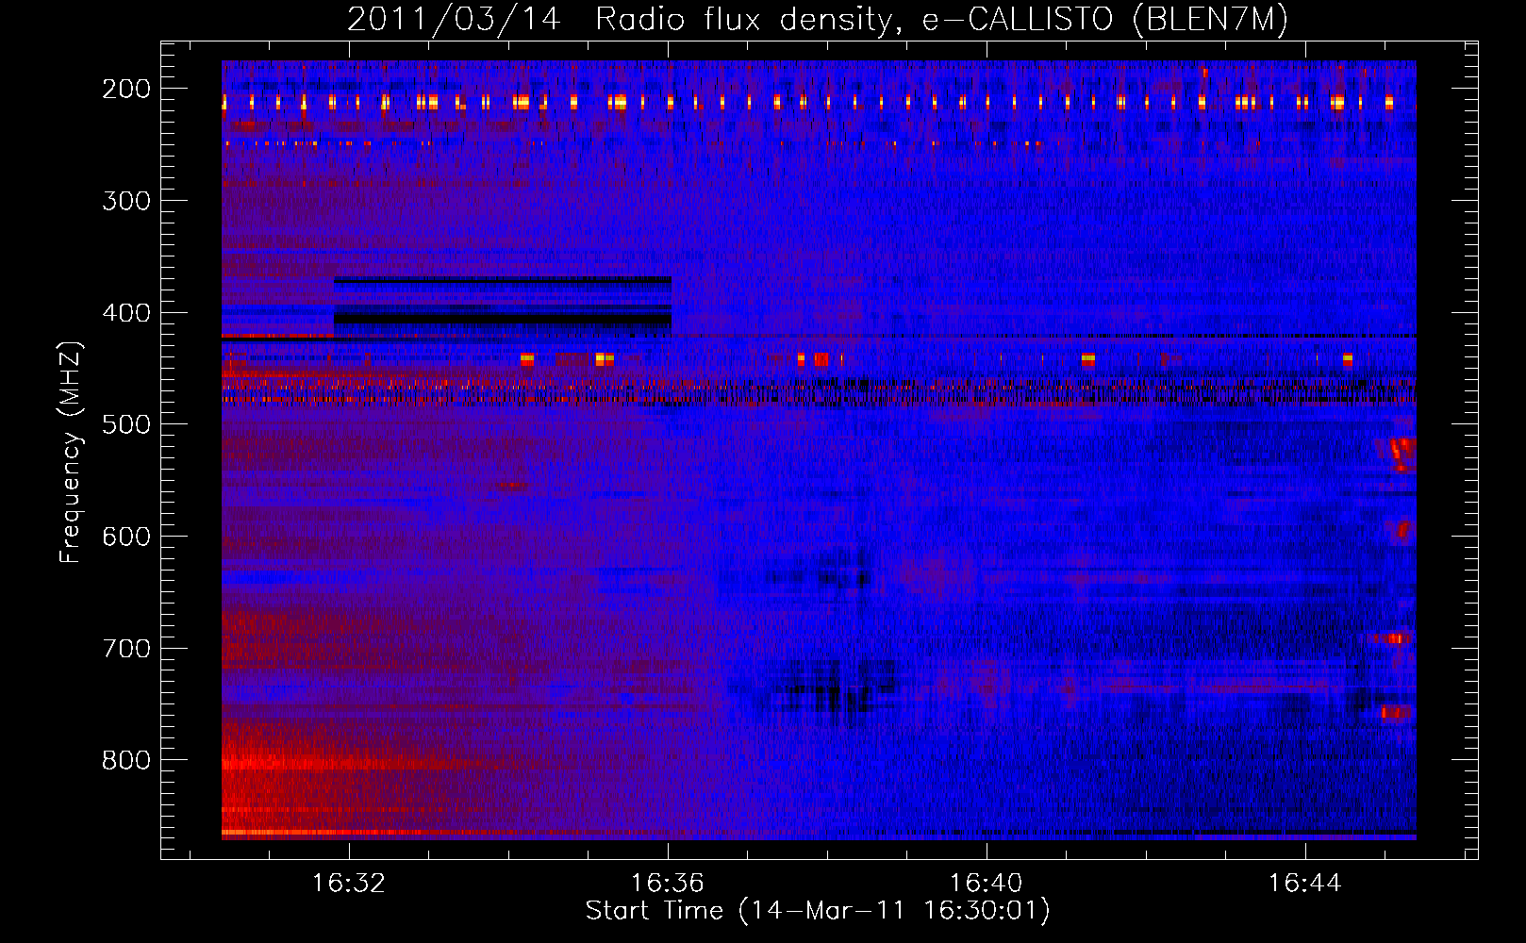
Task: Click the 16:40 time tick label
Action: click(987, 884)
